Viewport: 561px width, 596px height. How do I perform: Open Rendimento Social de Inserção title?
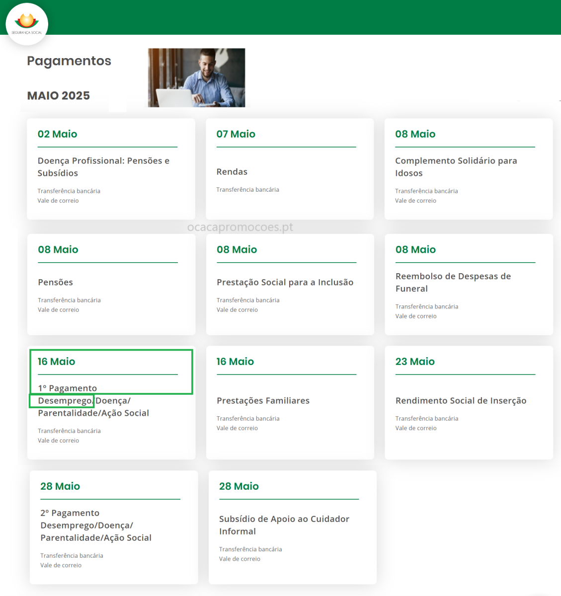461,401
